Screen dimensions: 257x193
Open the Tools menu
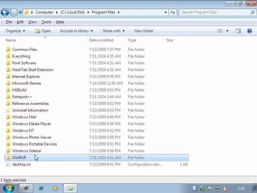click(46, 22)
